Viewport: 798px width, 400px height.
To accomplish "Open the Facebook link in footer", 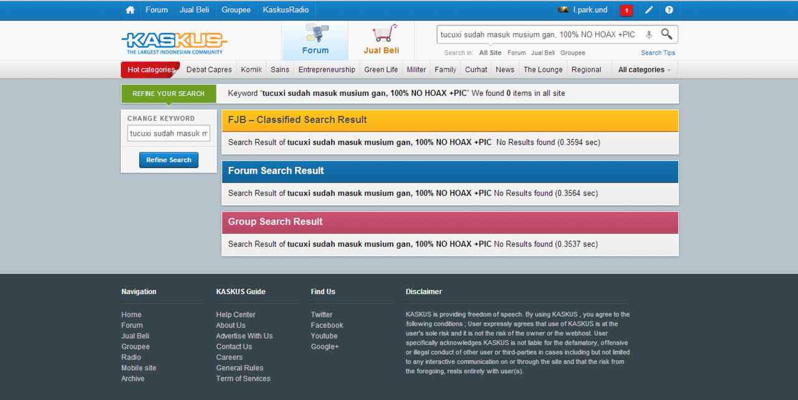I will (x=327, y=325).
